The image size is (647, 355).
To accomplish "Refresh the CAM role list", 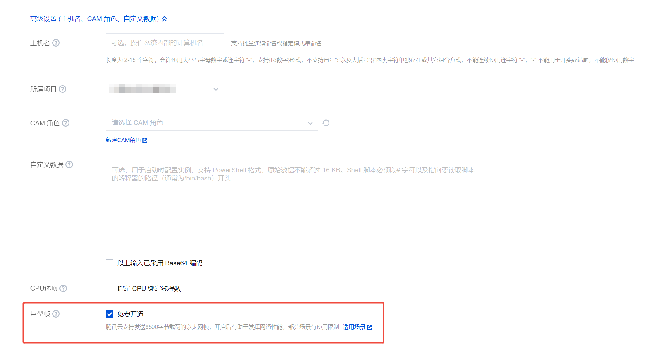I will pos(326,123).
